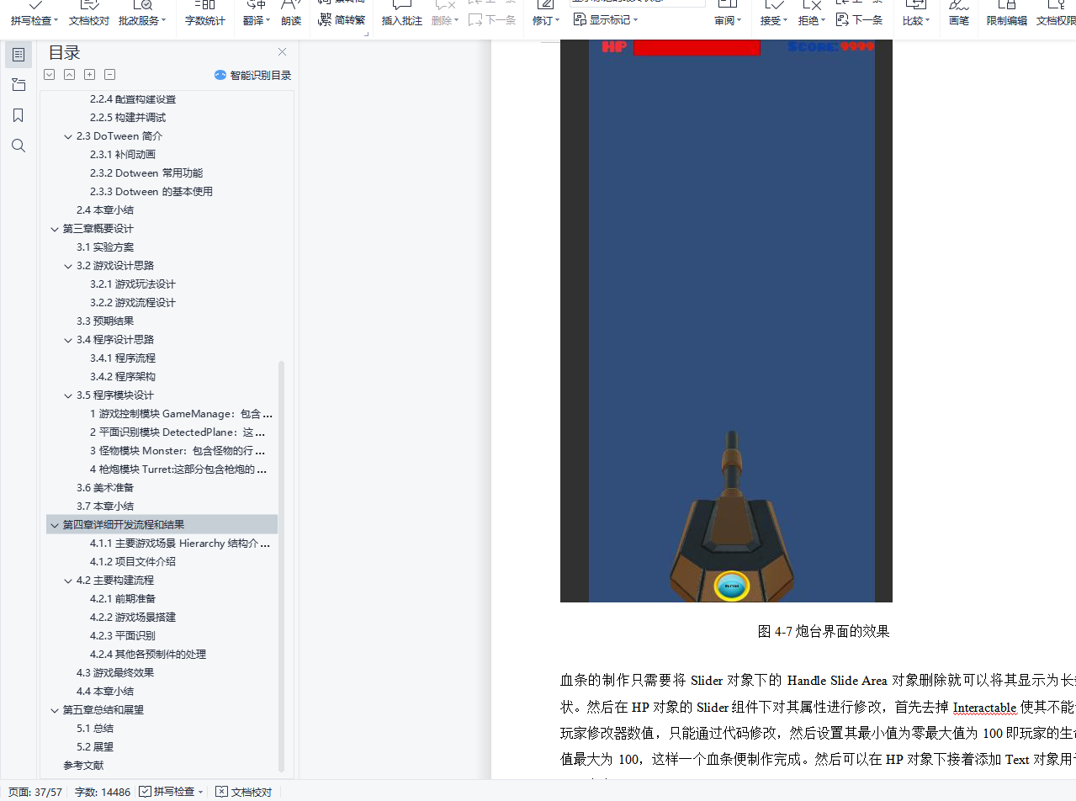Click the 简转繁 simplified-to-traditional button
The image size is (1076, 801).
(342, 19)
